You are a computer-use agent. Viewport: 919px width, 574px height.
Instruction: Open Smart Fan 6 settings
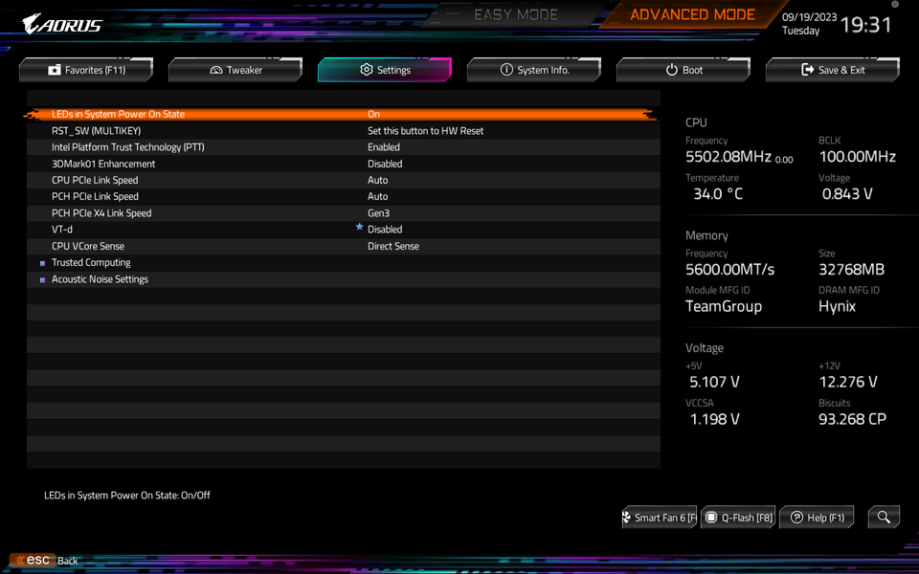tap(660, 518)
